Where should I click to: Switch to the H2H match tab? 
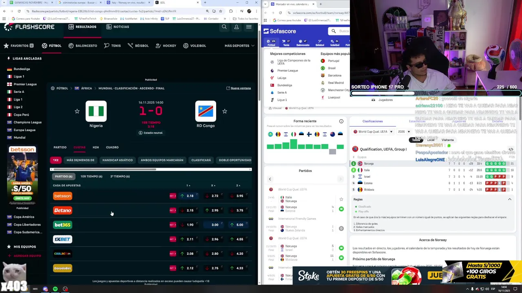[x=95, y=147]
